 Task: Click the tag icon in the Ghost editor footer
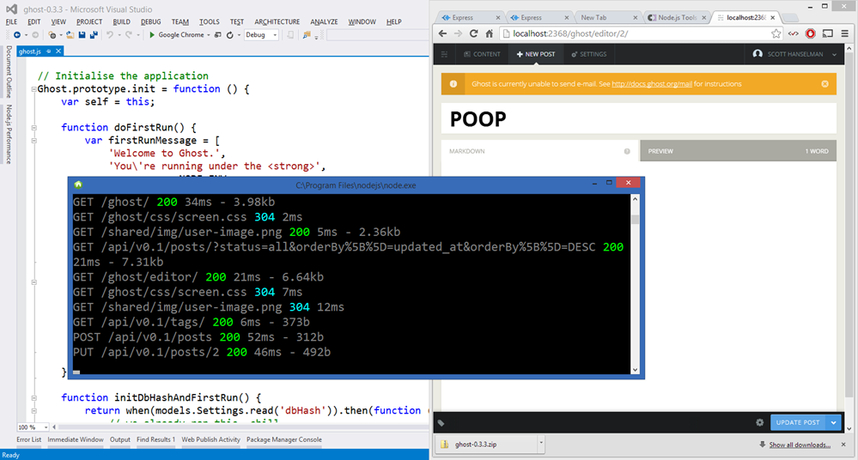(441, 422)
